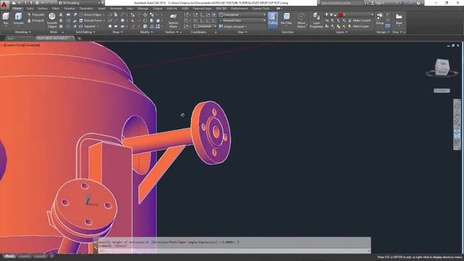Expand the Section panel
The width and height of the screenshot is (464, 261).
click(x=172, y=32)
